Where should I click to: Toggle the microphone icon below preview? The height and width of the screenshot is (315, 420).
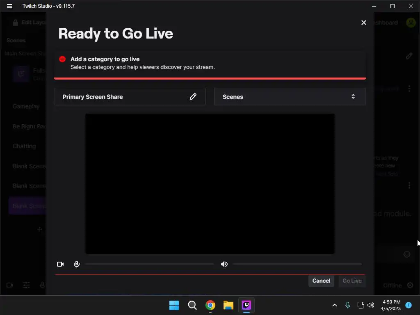click(77, 264)
